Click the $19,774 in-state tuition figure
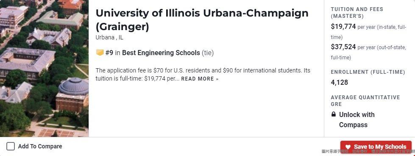The height and width of the screenshot is (156, 415). click(343, 26)
